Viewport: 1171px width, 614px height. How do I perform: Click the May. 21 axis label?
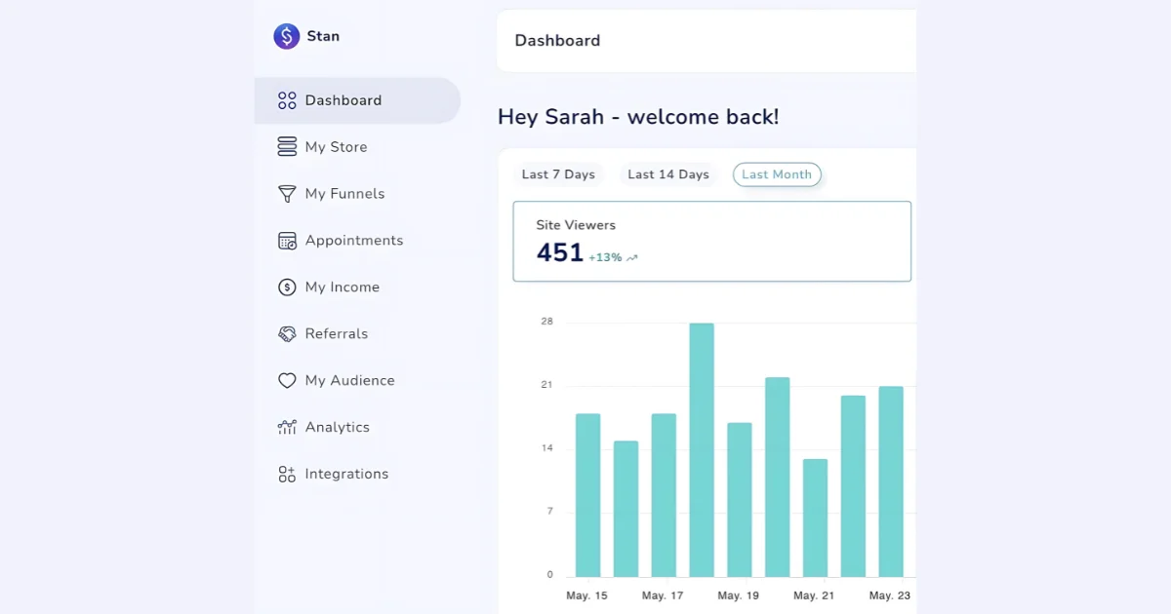(x=814, y=595)
